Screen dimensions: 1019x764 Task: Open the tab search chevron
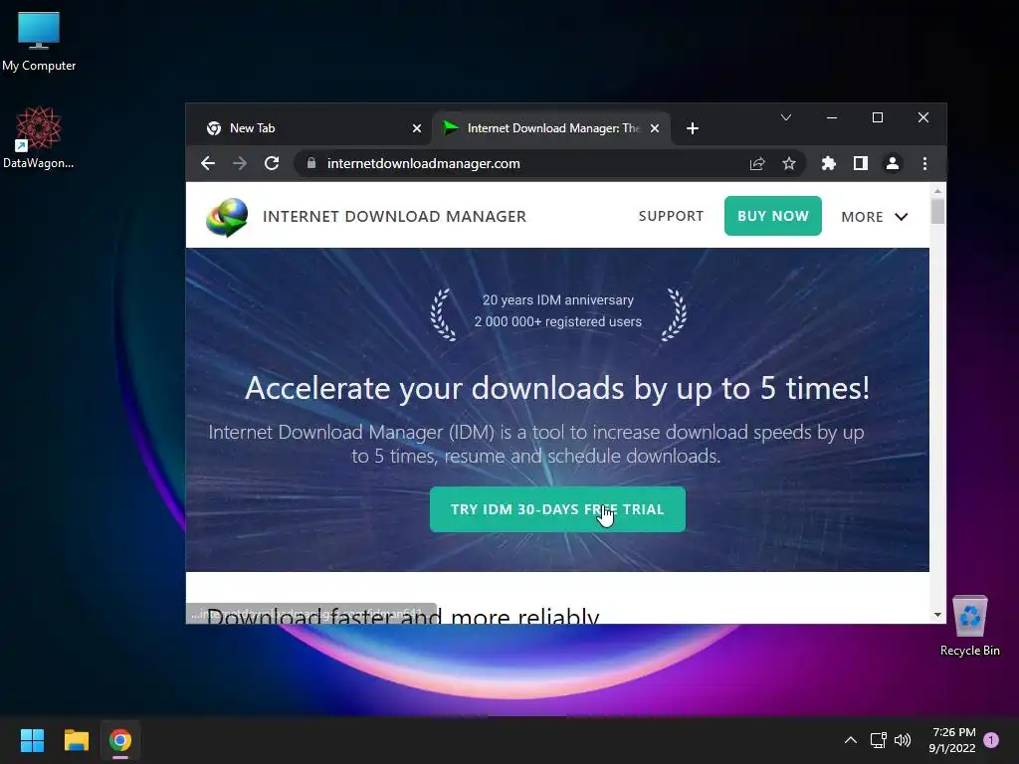point(786,117)
